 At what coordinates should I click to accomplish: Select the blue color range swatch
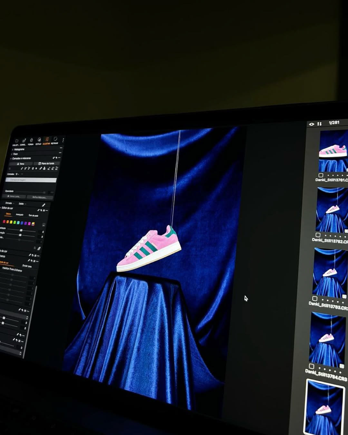click(x=22, y=223)
